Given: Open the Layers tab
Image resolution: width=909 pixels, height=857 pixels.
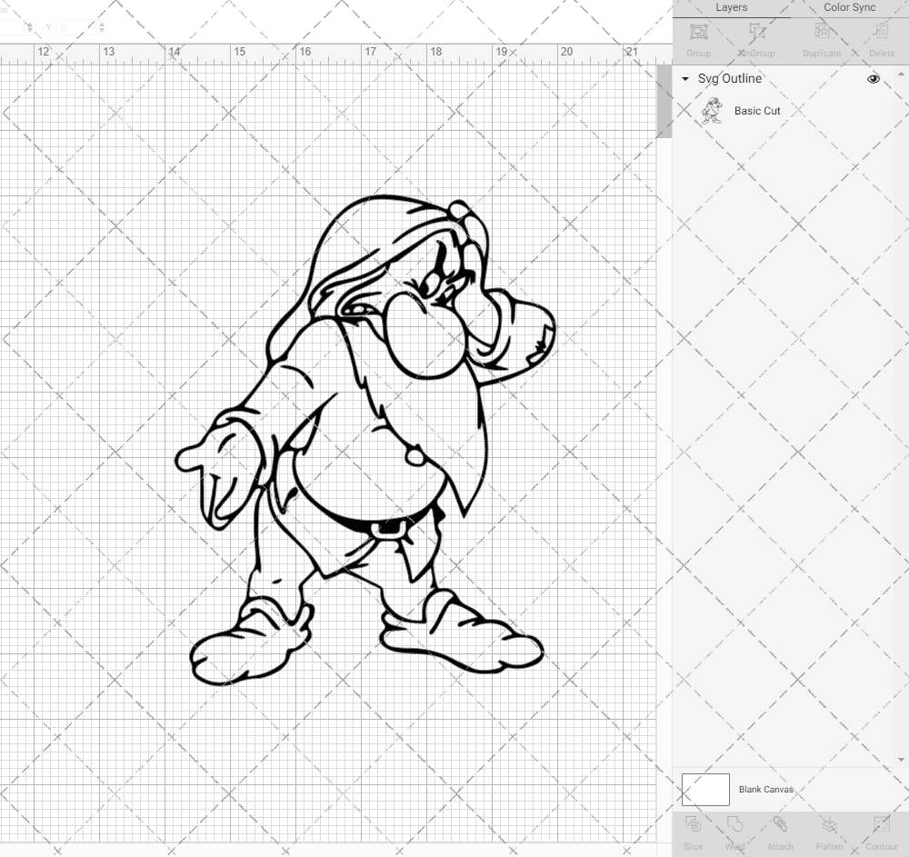Looking at the screenshot, I should tap(731, 7).
